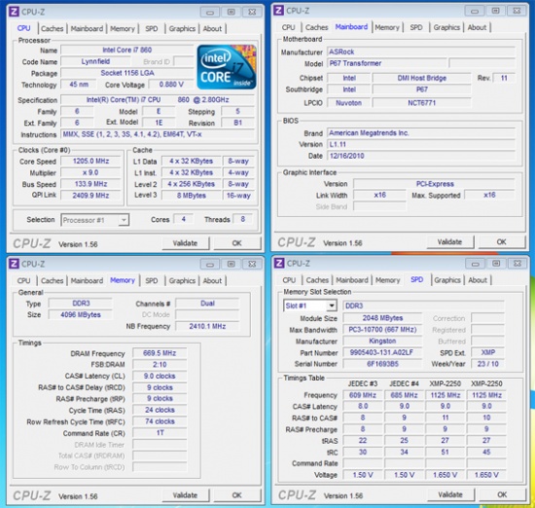This screenshot has width=535, height=508.
Task: Open About tab in the SPD window
Action: (x=478, y=280)
